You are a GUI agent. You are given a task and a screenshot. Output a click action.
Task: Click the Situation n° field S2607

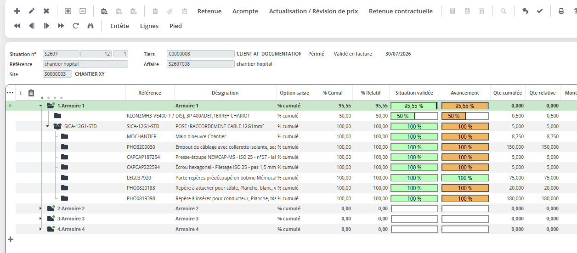(61, 54)
